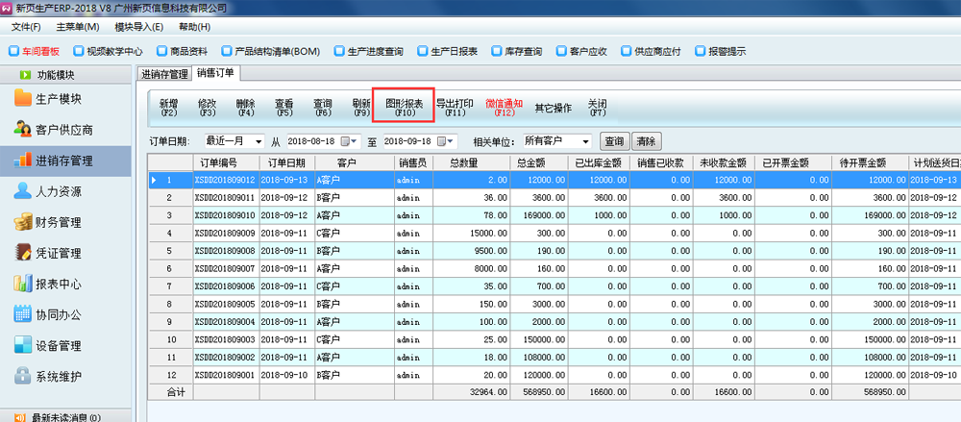Open the 生产模块 folder icon in sidebar
Screen dimensions: 961x422
[22, 99]
